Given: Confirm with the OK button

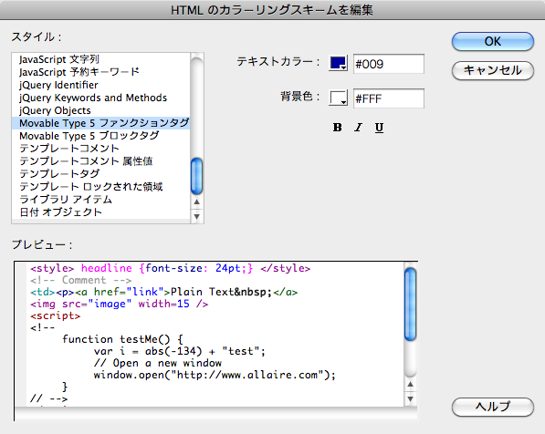Looking at the screenshot, I should tap(493, 41).
